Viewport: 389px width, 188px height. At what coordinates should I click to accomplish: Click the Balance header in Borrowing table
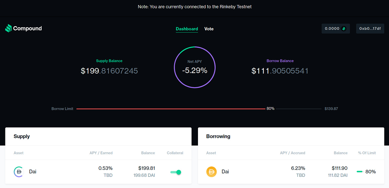coord(341,153)
